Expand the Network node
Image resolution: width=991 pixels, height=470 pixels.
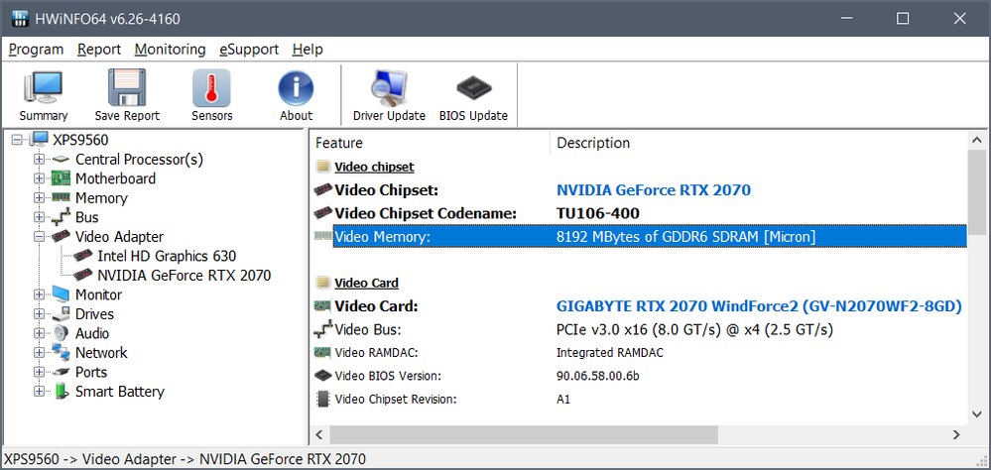click(x=40, y=353)
